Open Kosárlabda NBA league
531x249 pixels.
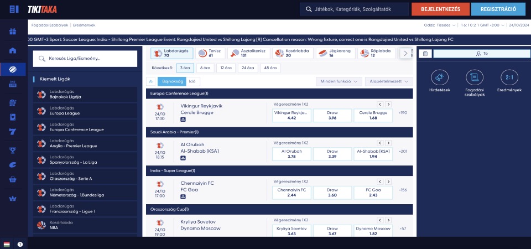pyautogui.click(x=85, y=225)
